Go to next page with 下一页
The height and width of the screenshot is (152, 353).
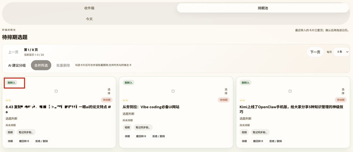point(315,52)
